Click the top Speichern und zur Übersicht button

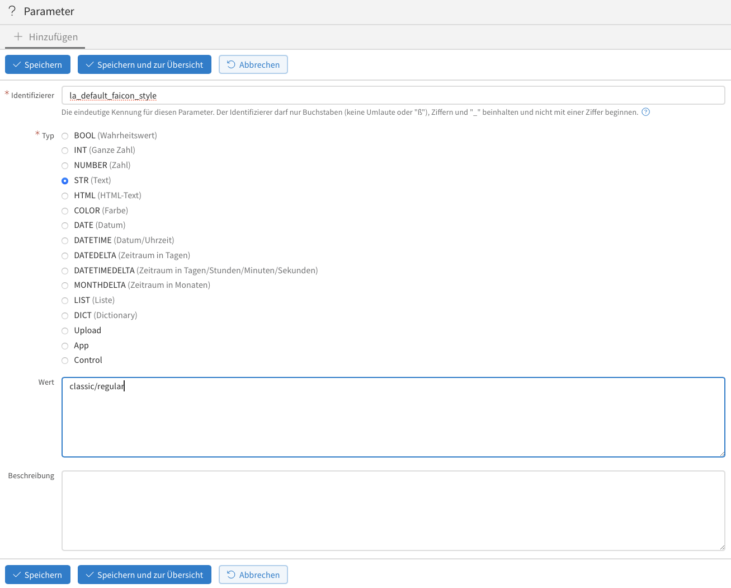[144, 64]
